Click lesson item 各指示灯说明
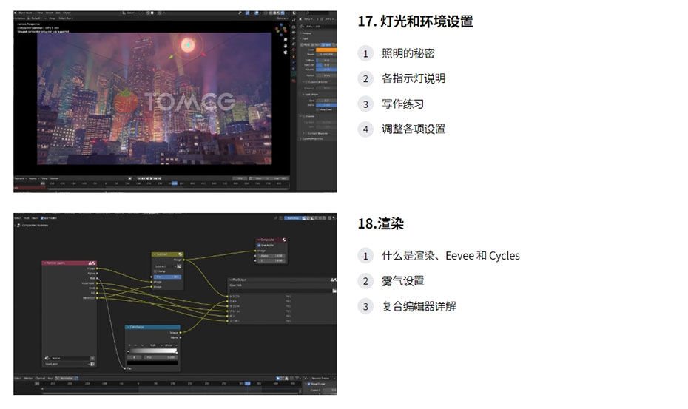Viewport: 688px width, 409px height. [x=414, y=78]
